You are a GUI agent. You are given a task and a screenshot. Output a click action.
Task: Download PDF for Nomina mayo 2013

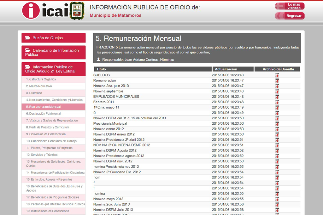tap(277, 199)
